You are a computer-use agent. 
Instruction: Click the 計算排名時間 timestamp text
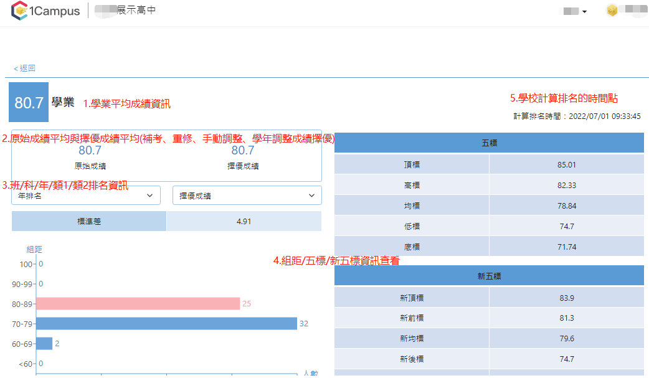[577, 116]
